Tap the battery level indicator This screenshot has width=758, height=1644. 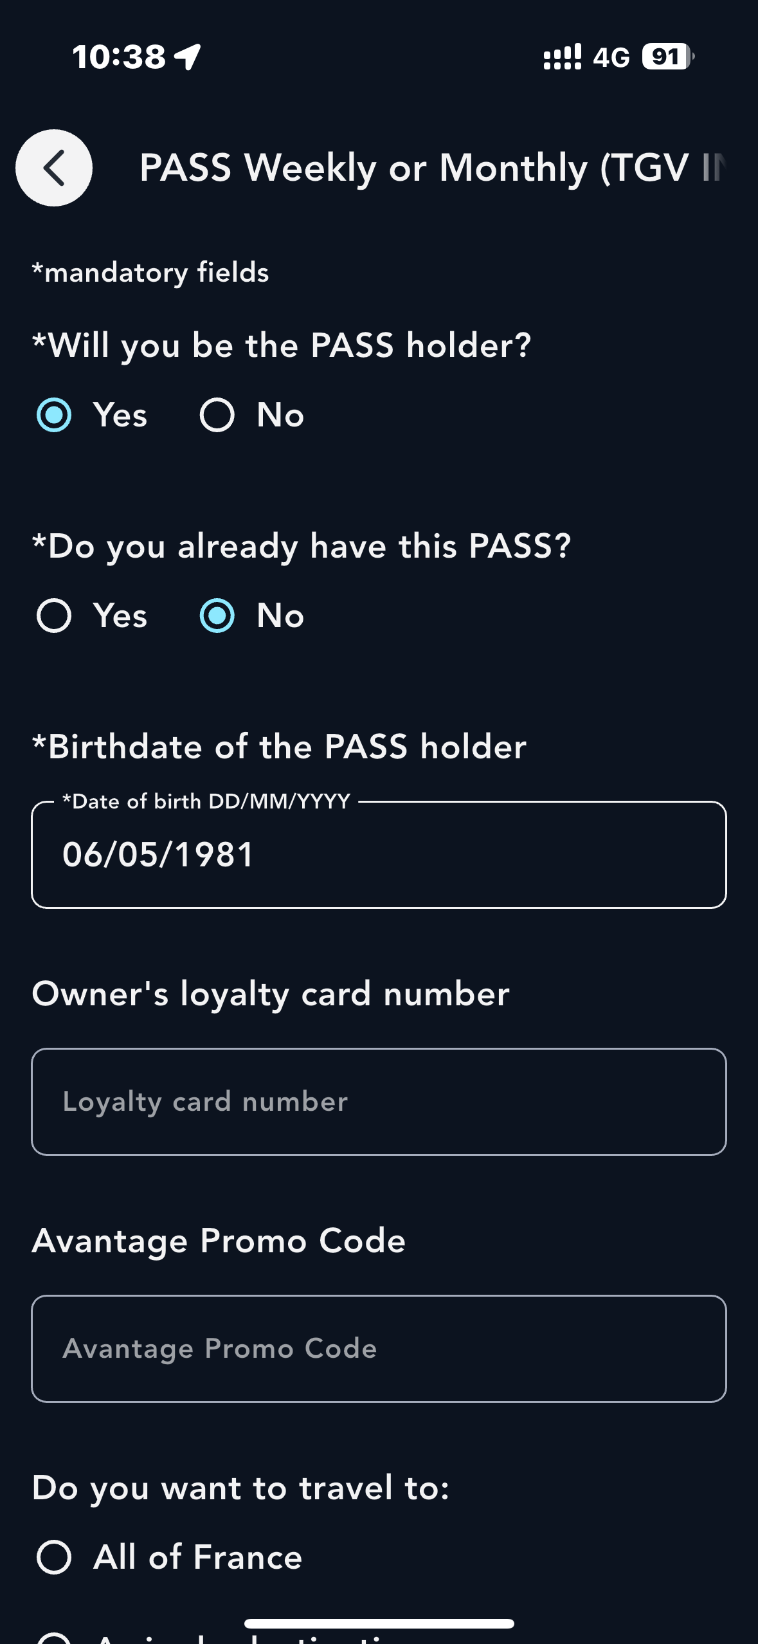[668, 57]
